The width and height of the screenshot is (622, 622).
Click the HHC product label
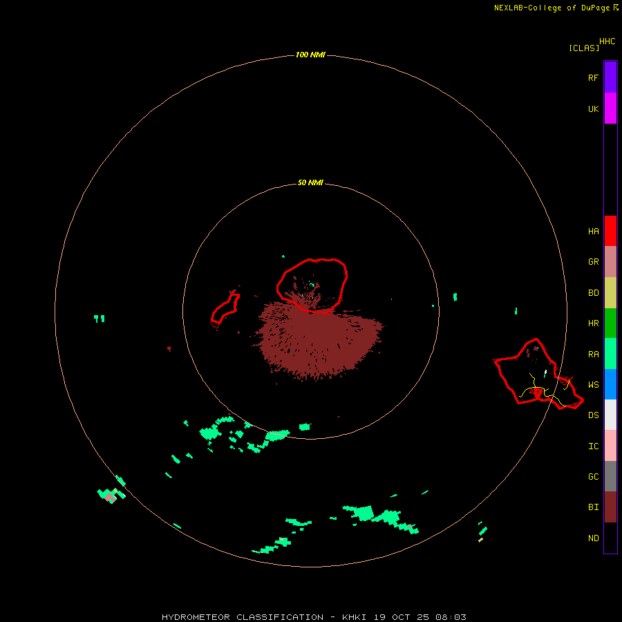point(607,41)
